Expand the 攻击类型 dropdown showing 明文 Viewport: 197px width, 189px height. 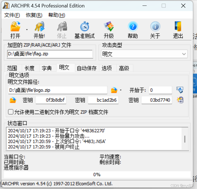tap(144, 54)
